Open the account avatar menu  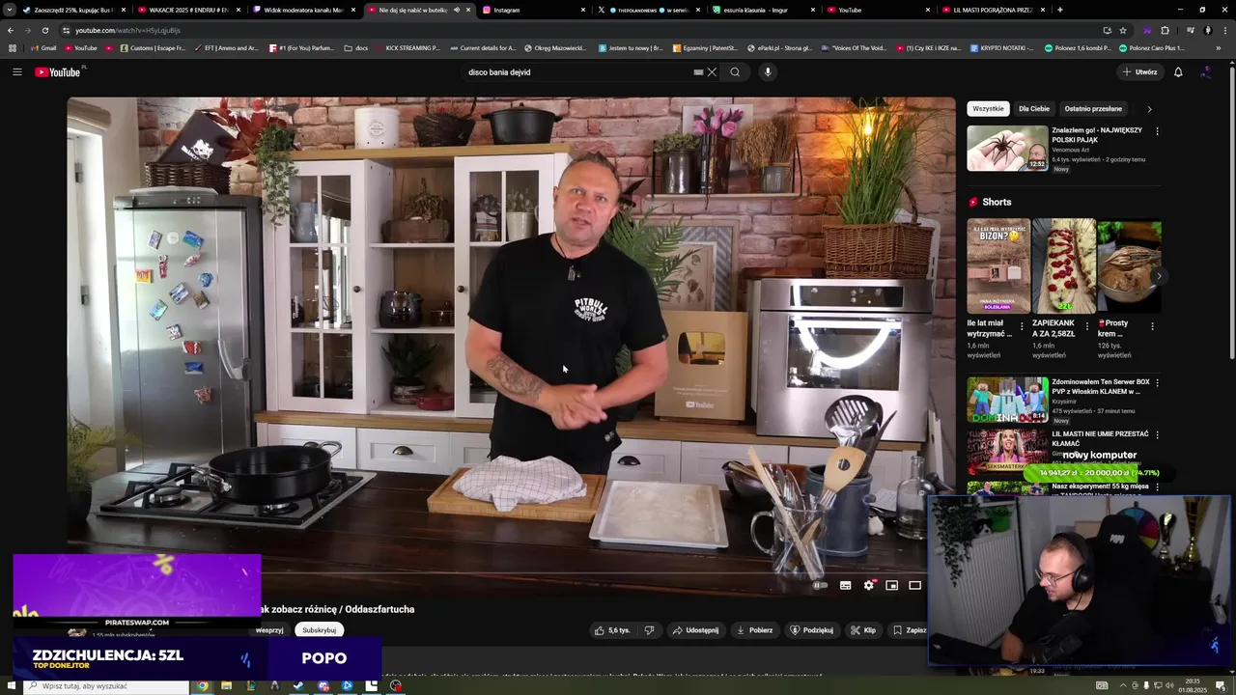click(x=1206, y=72)
